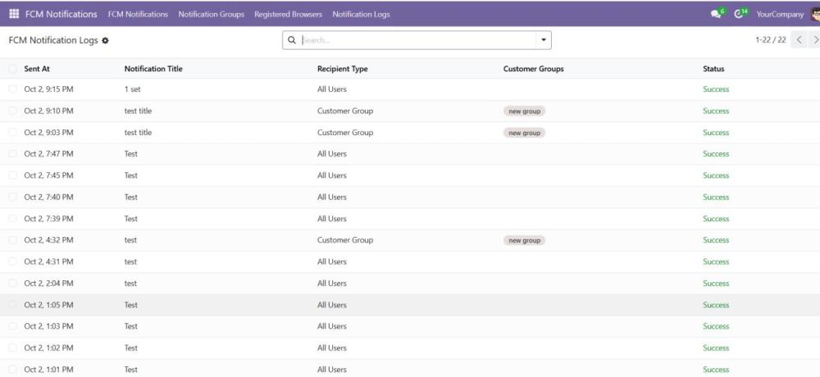Screen dimensions: 820x377
Task: Open the Notification Groups menu
Action: click(x=211, y=14)
